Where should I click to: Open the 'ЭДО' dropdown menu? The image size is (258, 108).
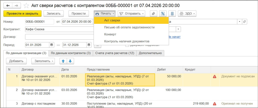(187, 13)
